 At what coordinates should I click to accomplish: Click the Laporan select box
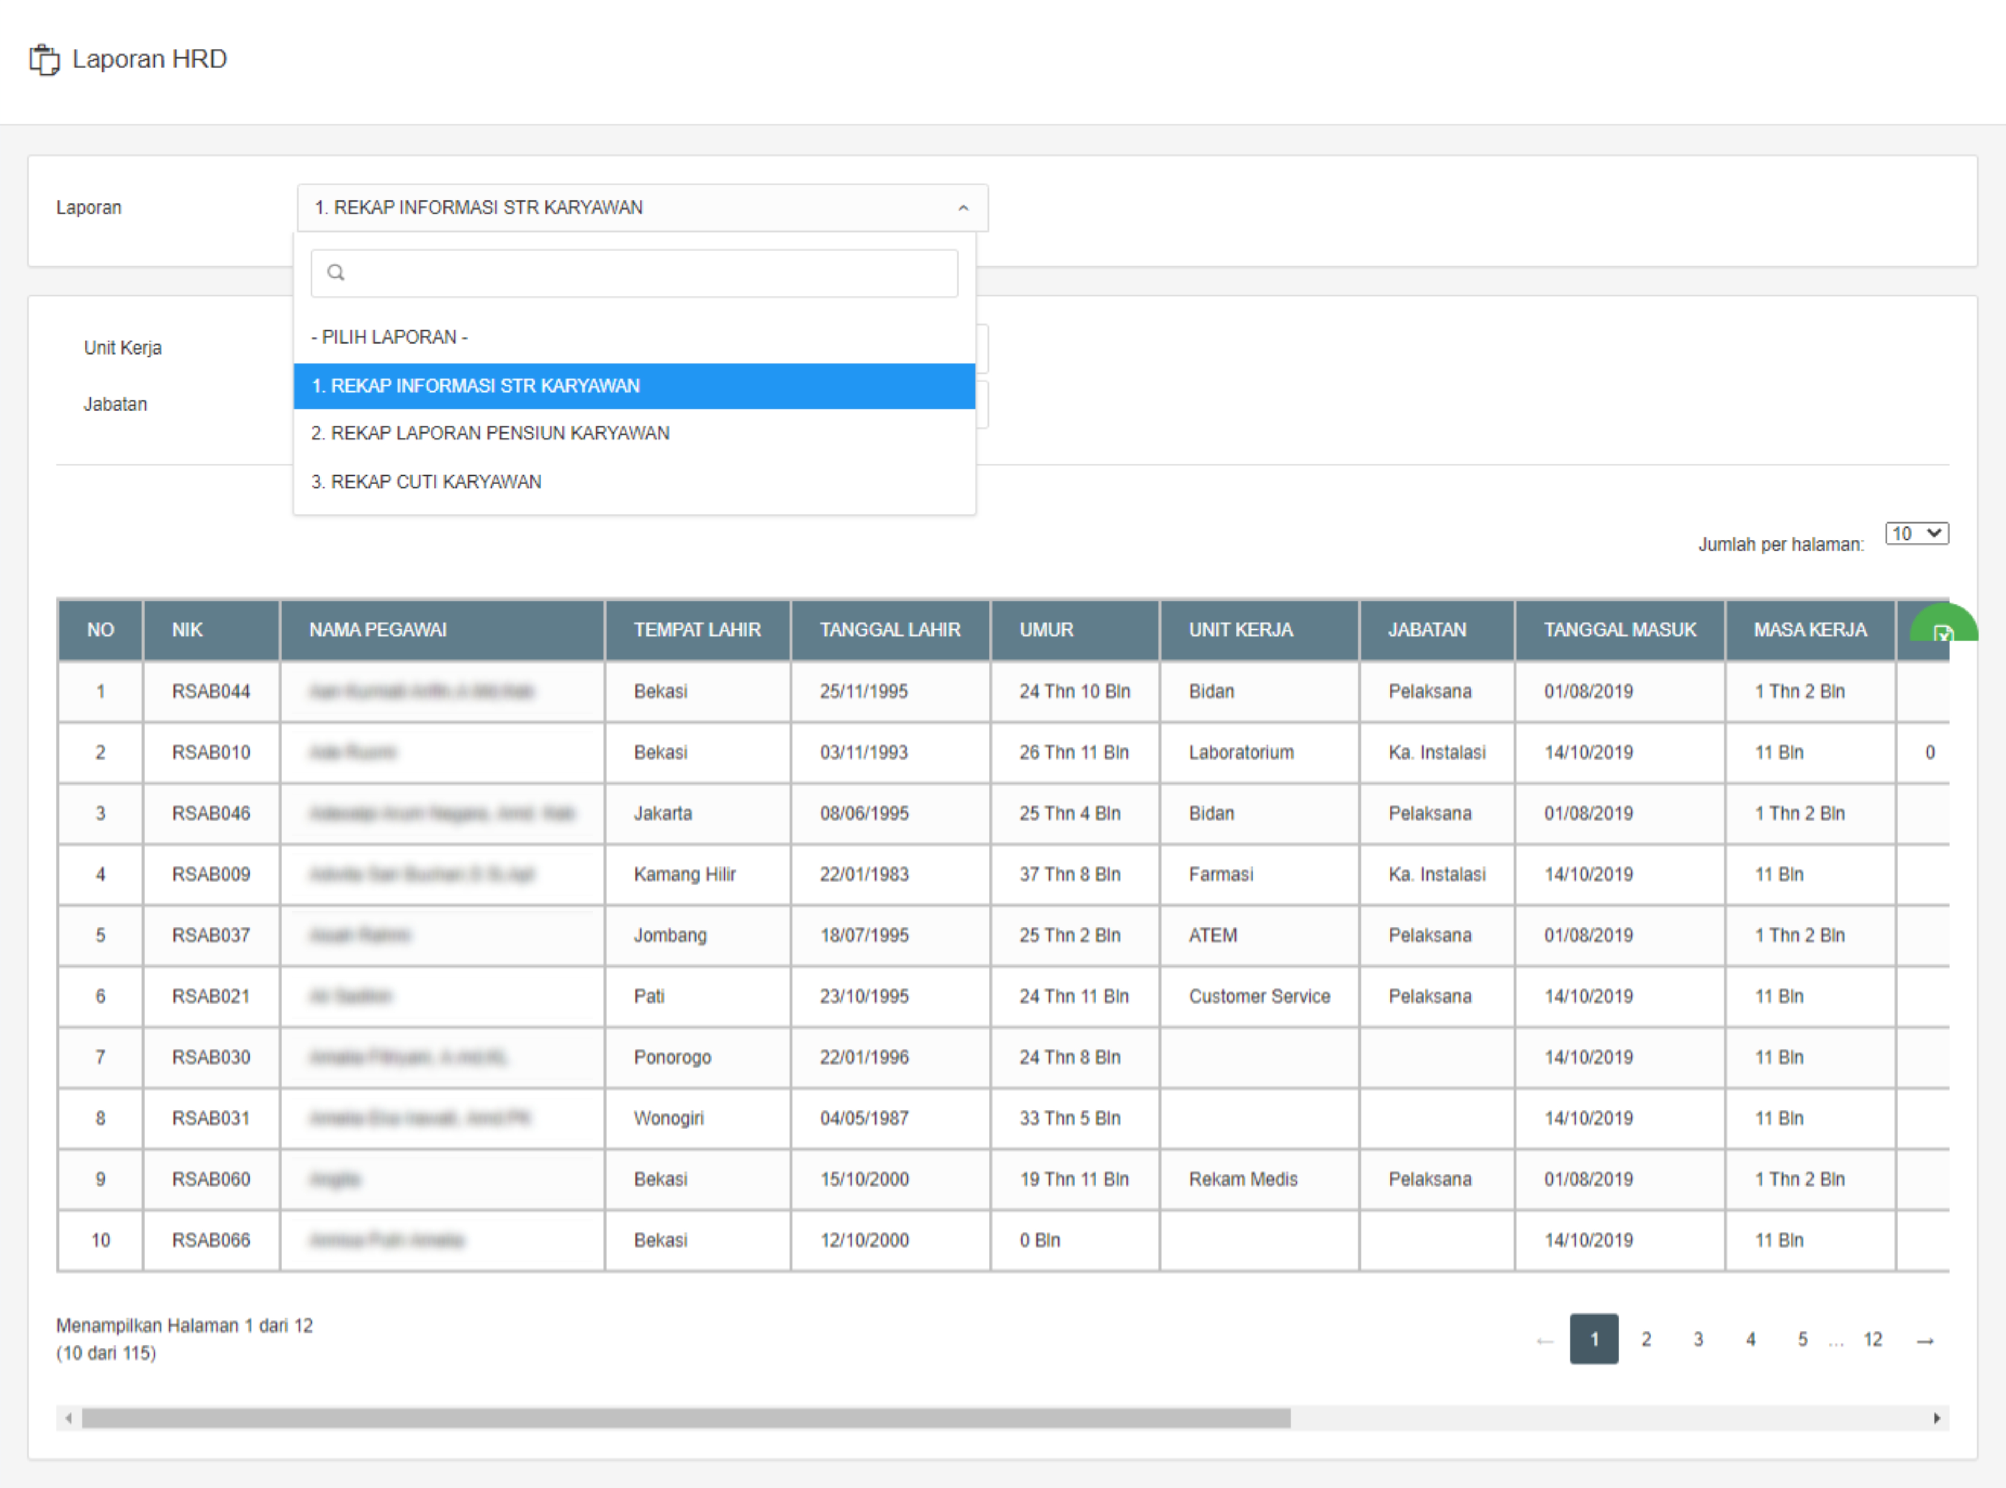(630, 208)
